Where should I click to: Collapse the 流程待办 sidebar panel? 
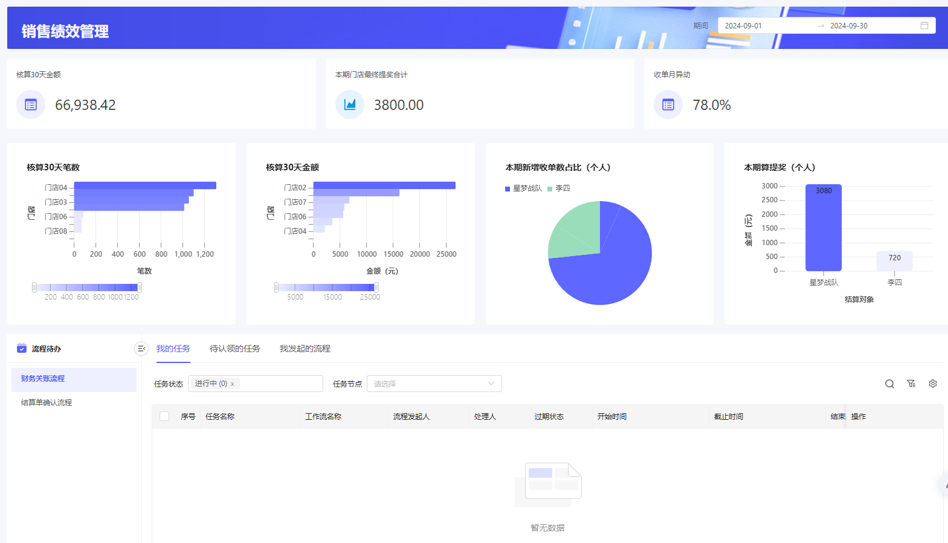pos(141,349)
